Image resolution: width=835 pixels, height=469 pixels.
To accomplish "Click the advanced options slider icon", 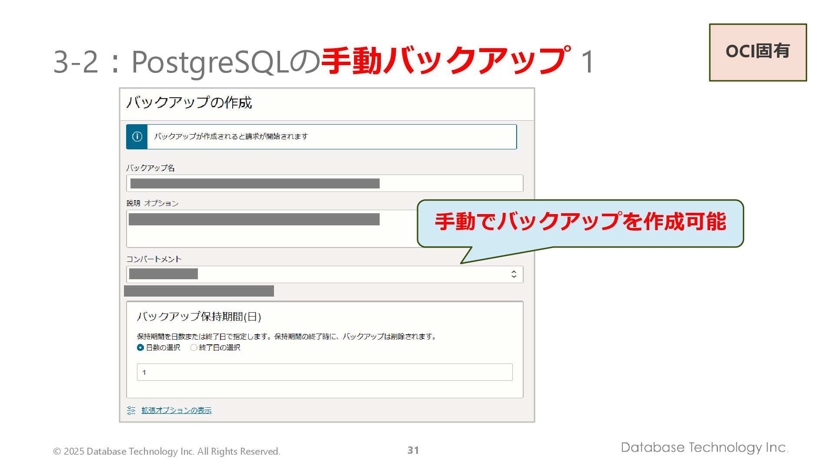I will tap(131, 410).
